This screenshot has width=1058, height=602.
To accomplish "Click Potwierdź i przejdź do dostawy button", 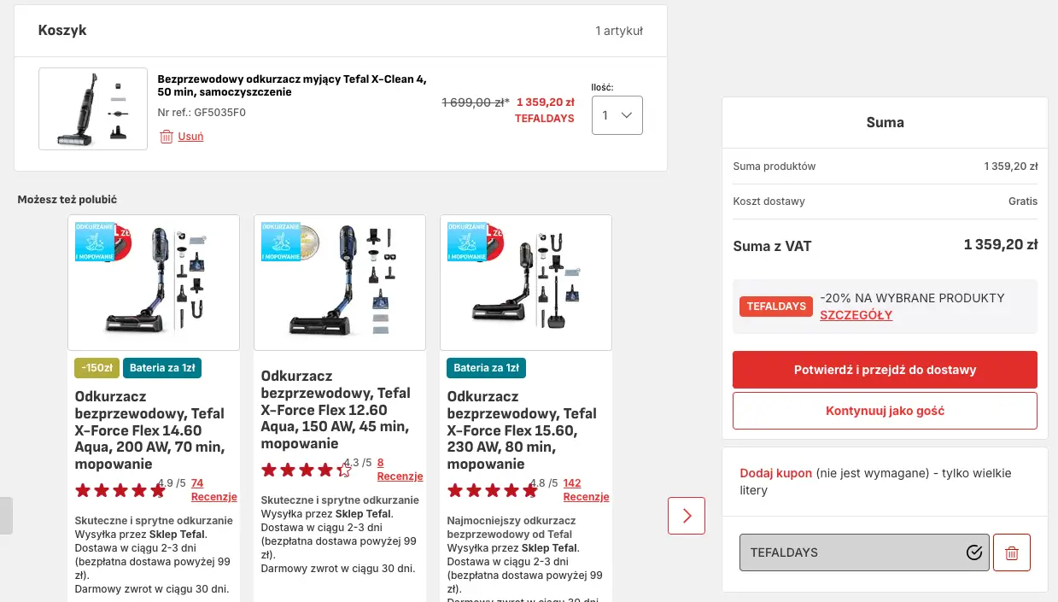I will (885, 370).
